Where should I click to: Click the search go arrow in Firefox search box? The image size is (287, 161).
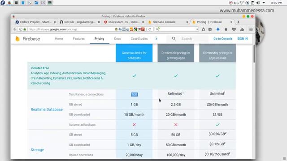coord(197,29)
